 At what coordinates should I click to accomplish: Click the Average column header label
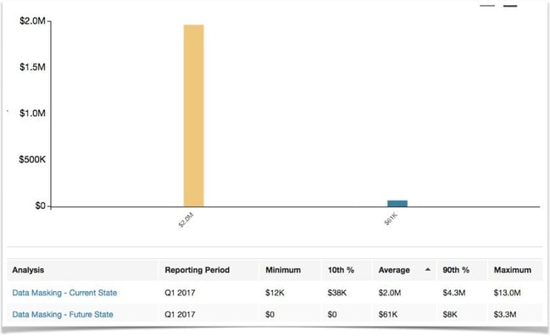tap(394, 270)
